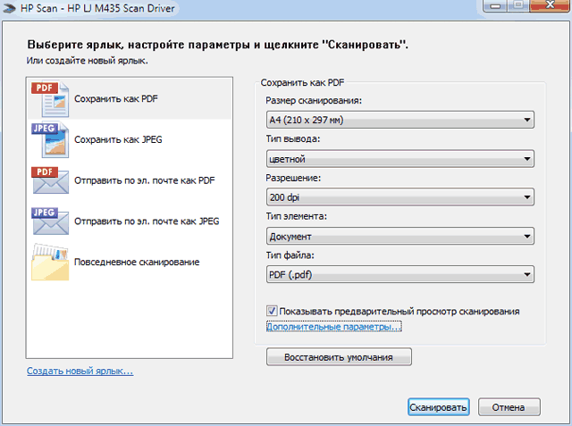Click the "Восстановить умолчания" button
This screenshot has width=572, height=426.
340,357
